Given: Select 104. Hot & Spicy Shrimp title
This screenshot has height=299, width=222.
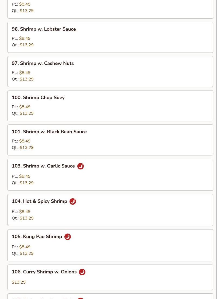Looking at the screenshot, I should pos(39,201).
